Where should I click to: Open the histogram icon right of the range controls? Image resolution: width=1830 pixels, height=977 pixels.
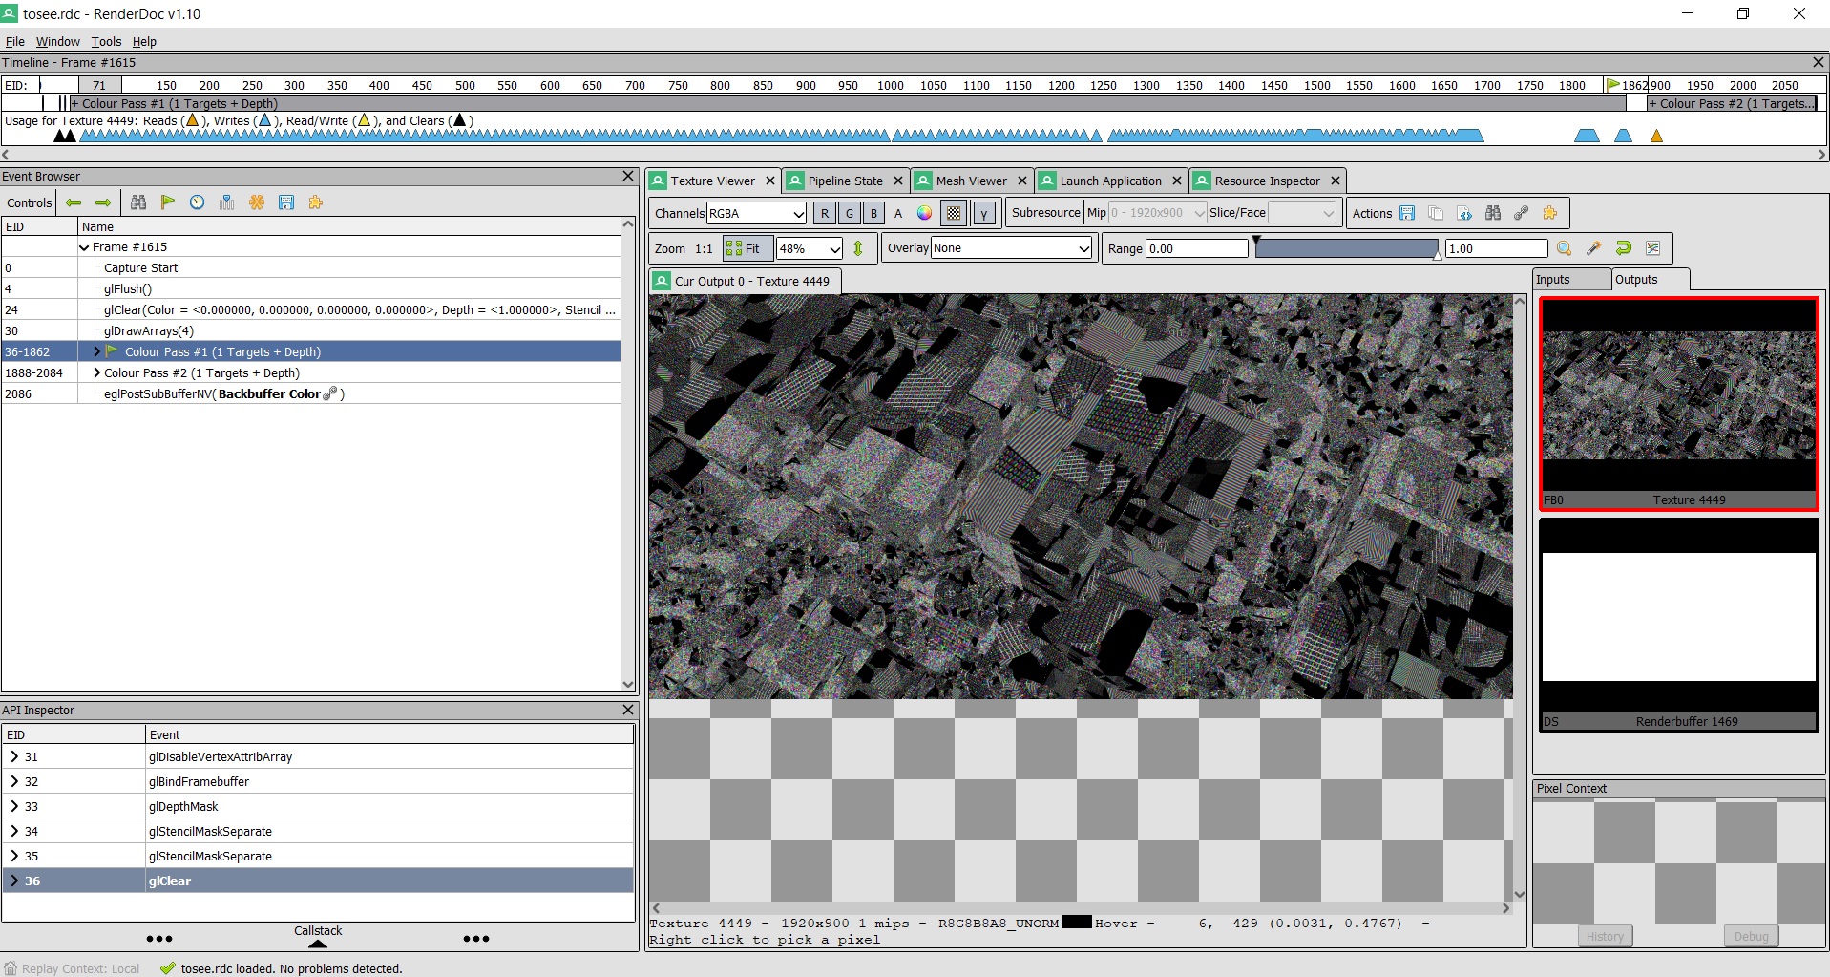[x=1651, y=248]
